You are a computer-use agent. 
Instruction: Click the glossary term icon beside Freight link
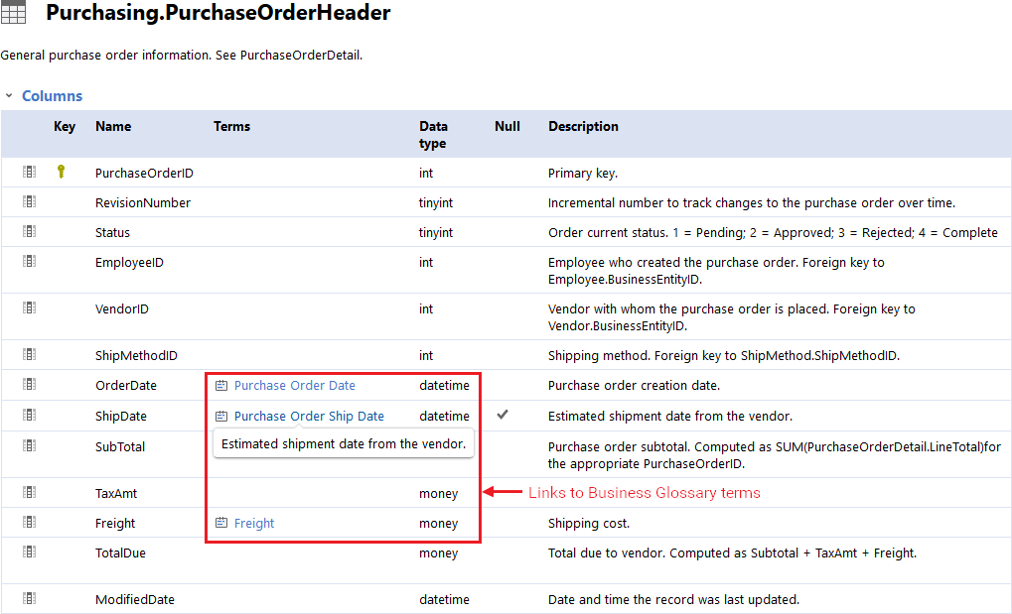click(x=221, y=523)
